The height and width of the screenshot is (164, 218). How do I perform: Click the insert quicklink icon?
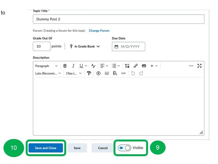pyautogui.click(x=136, y=66)
